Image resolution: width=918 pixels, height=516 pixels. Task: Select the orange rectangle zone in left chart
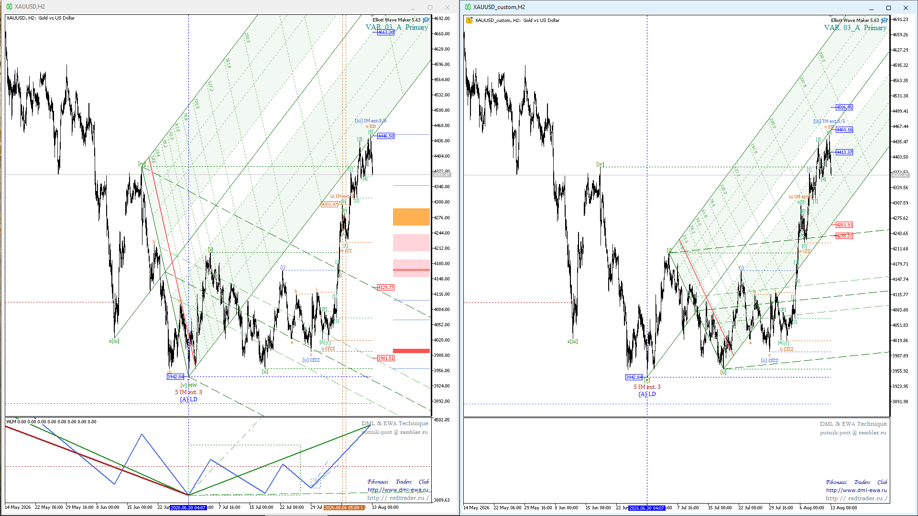(x=411, y=217)
